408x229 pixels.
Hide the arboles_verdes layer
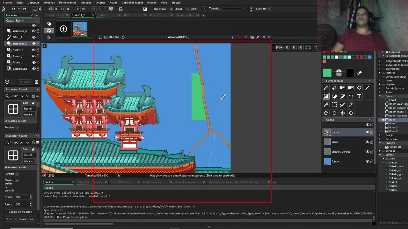[367, 152]
